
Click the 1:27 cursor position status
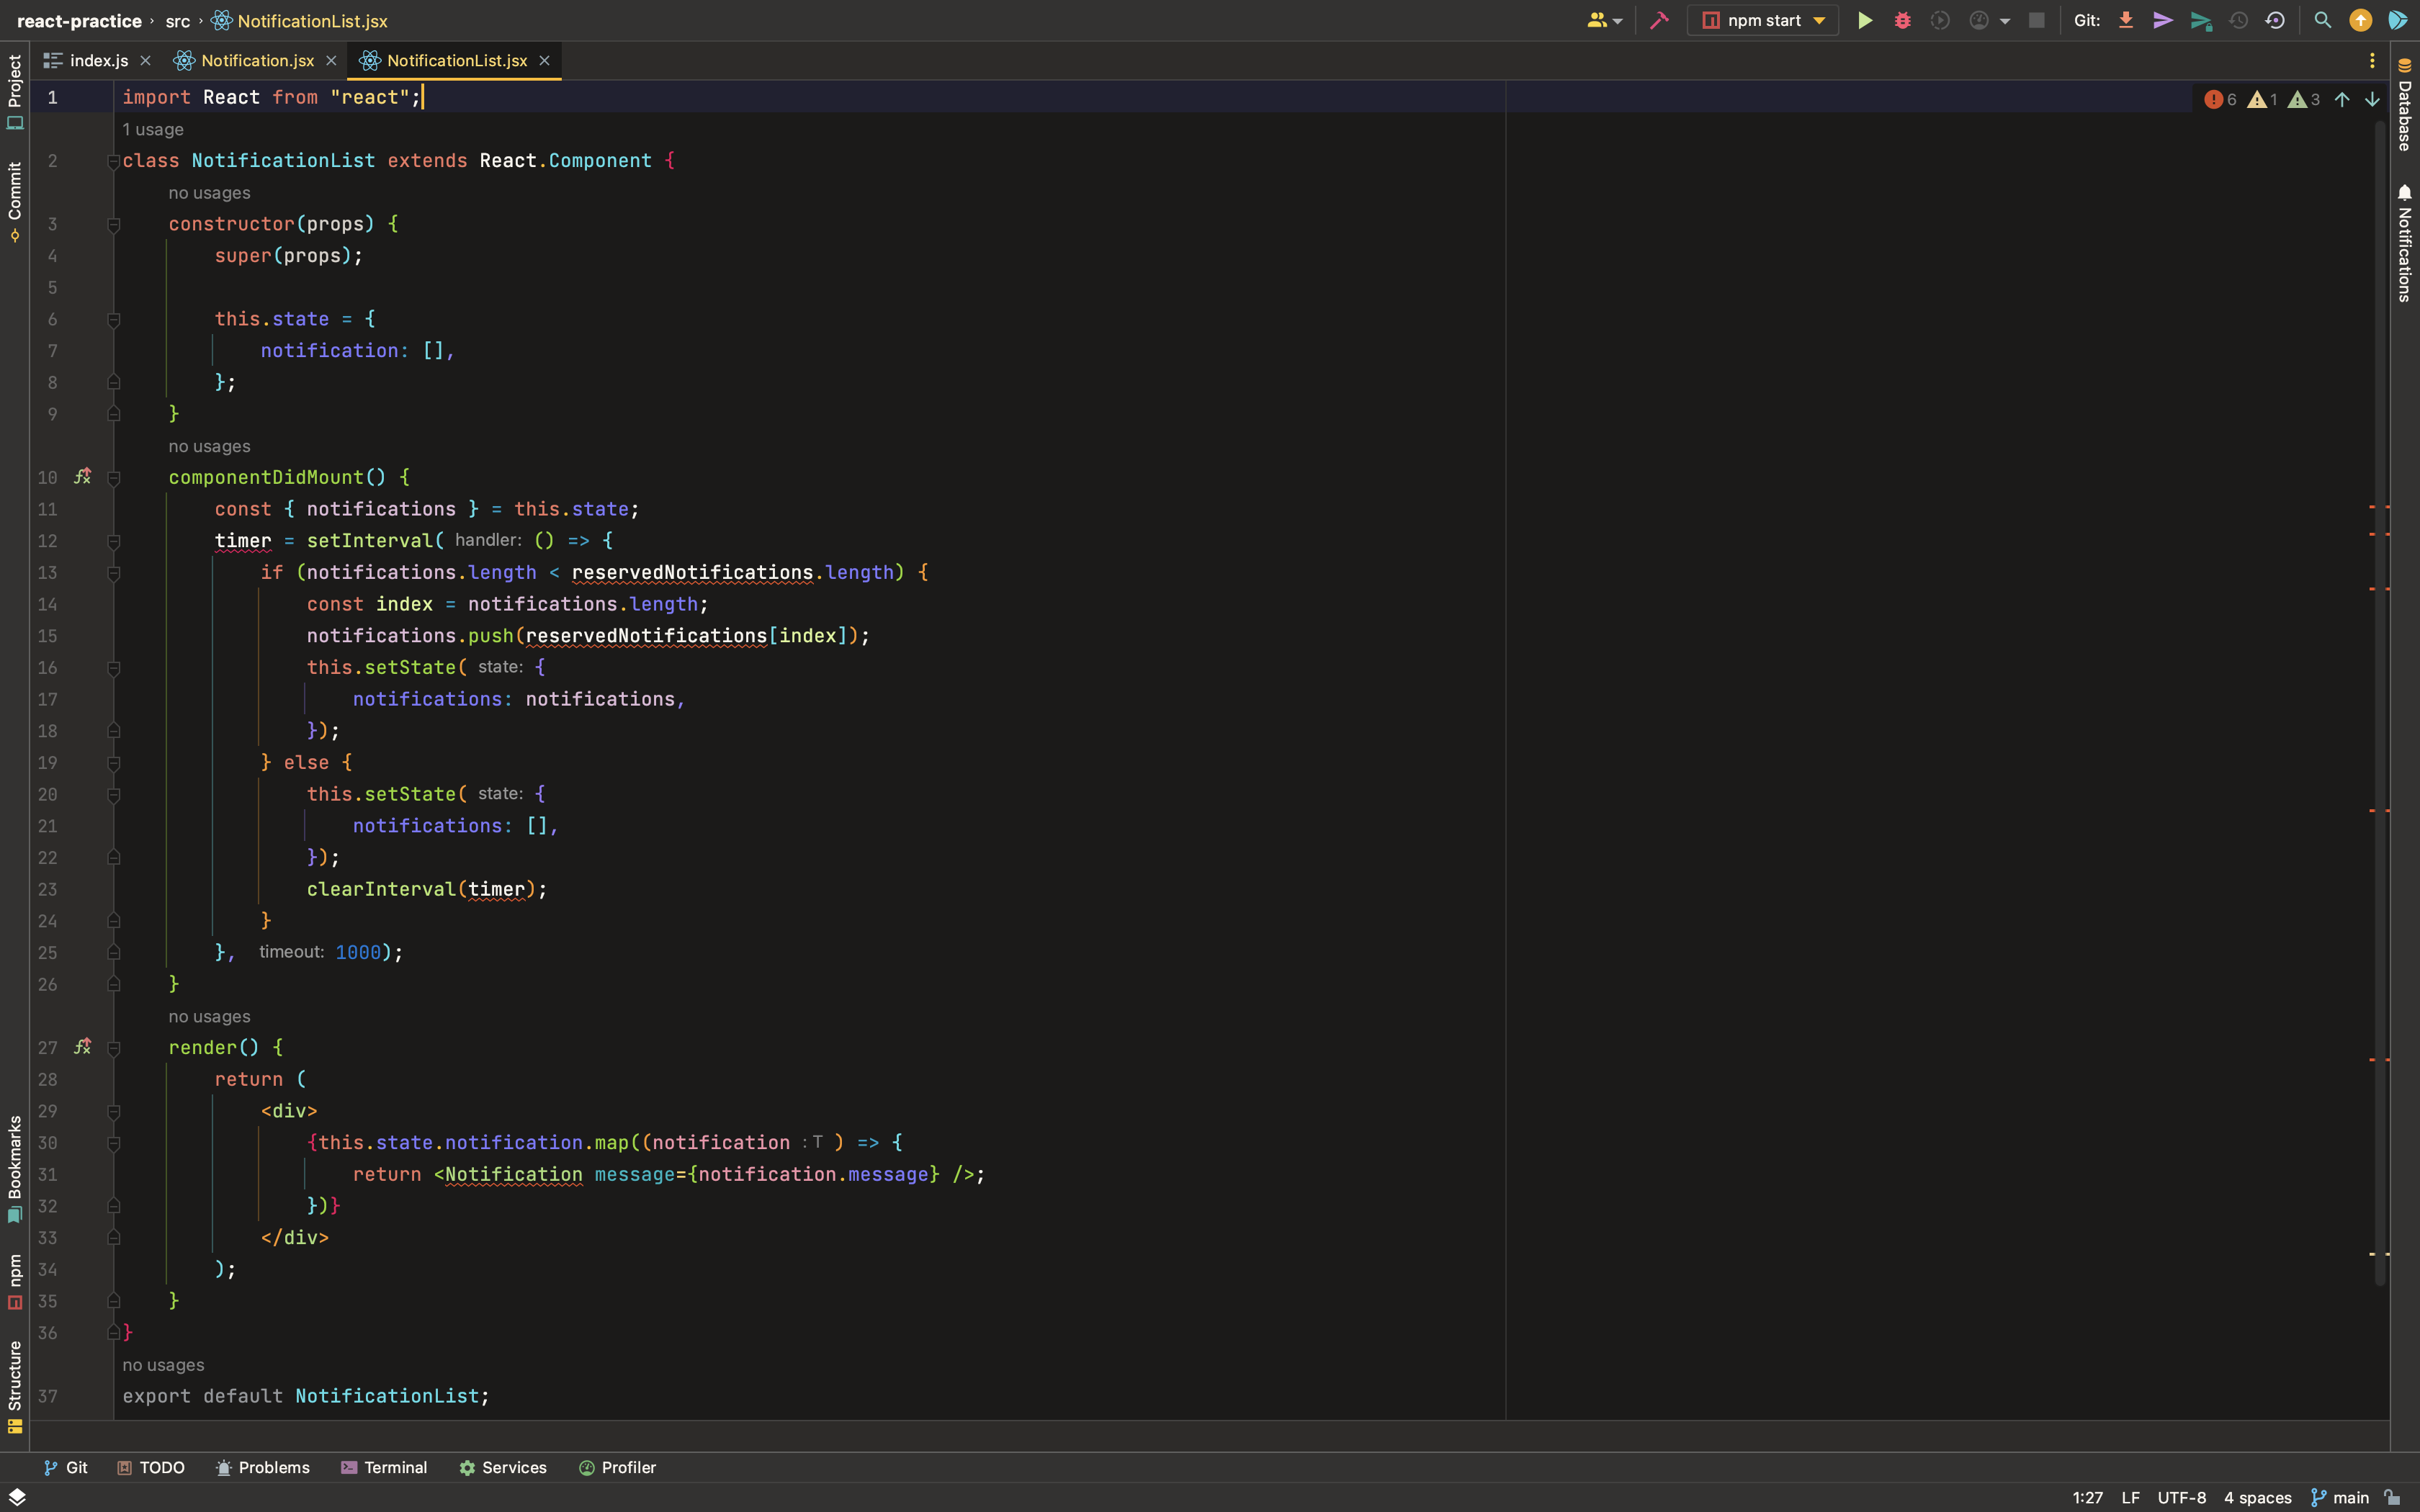[x=2088, y=1497]
